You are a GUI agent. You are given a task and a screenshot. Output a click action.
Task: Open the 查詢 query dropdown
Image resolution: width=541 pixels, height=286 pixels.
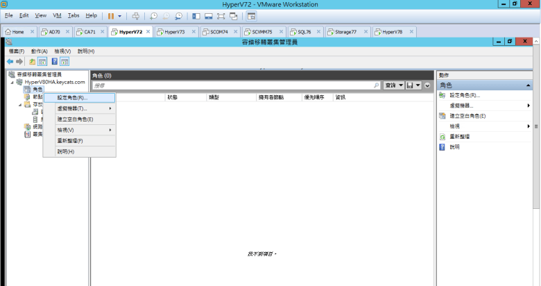[394, 85]
